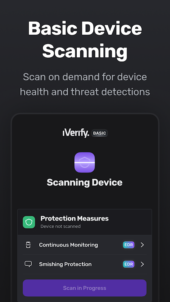Click the Scan in Progress button
The height and width of the screenshot is (302, 170).
coord(85,288)
